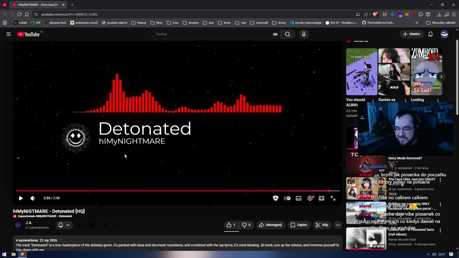Open the cobalt bookmark
The image size is (459, 258).
20,23
